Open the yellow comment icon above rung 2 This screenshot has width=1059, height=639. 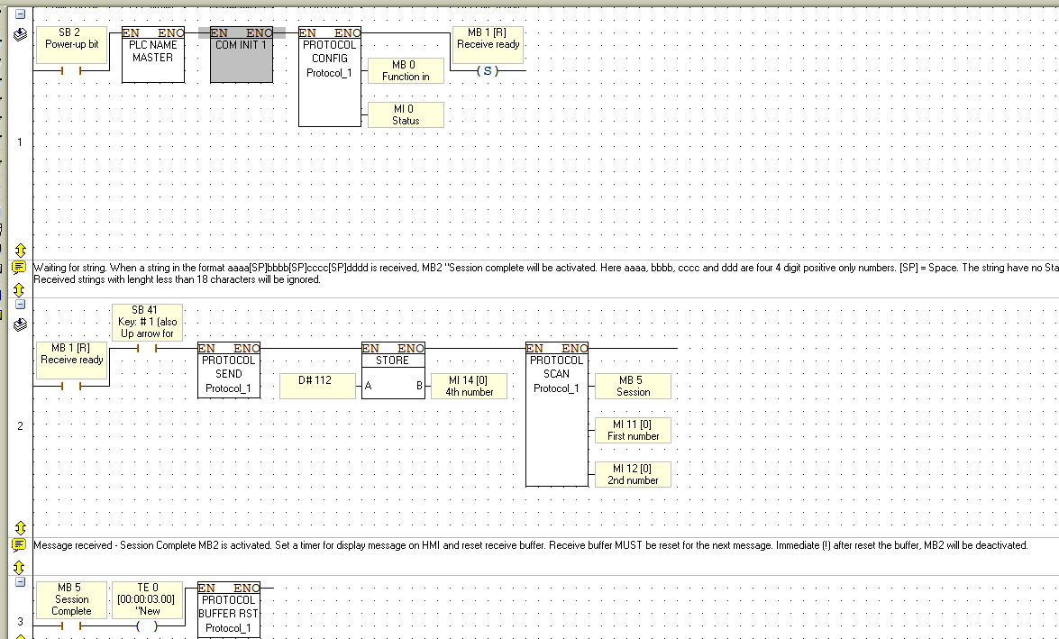click(20, 269)
